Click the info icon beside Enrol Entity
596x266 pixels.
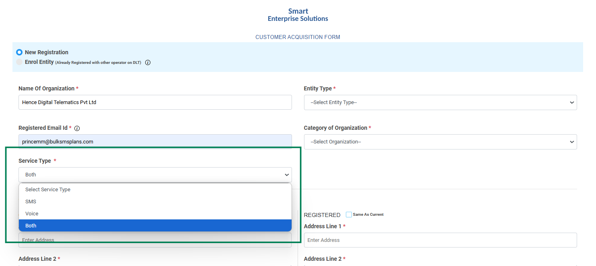coord(148,63)
